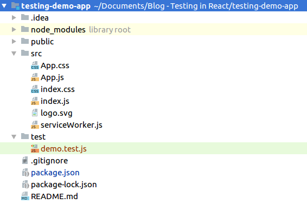Select the serviceWorker.js file
307x204 pixels.
tap(72, 125)
